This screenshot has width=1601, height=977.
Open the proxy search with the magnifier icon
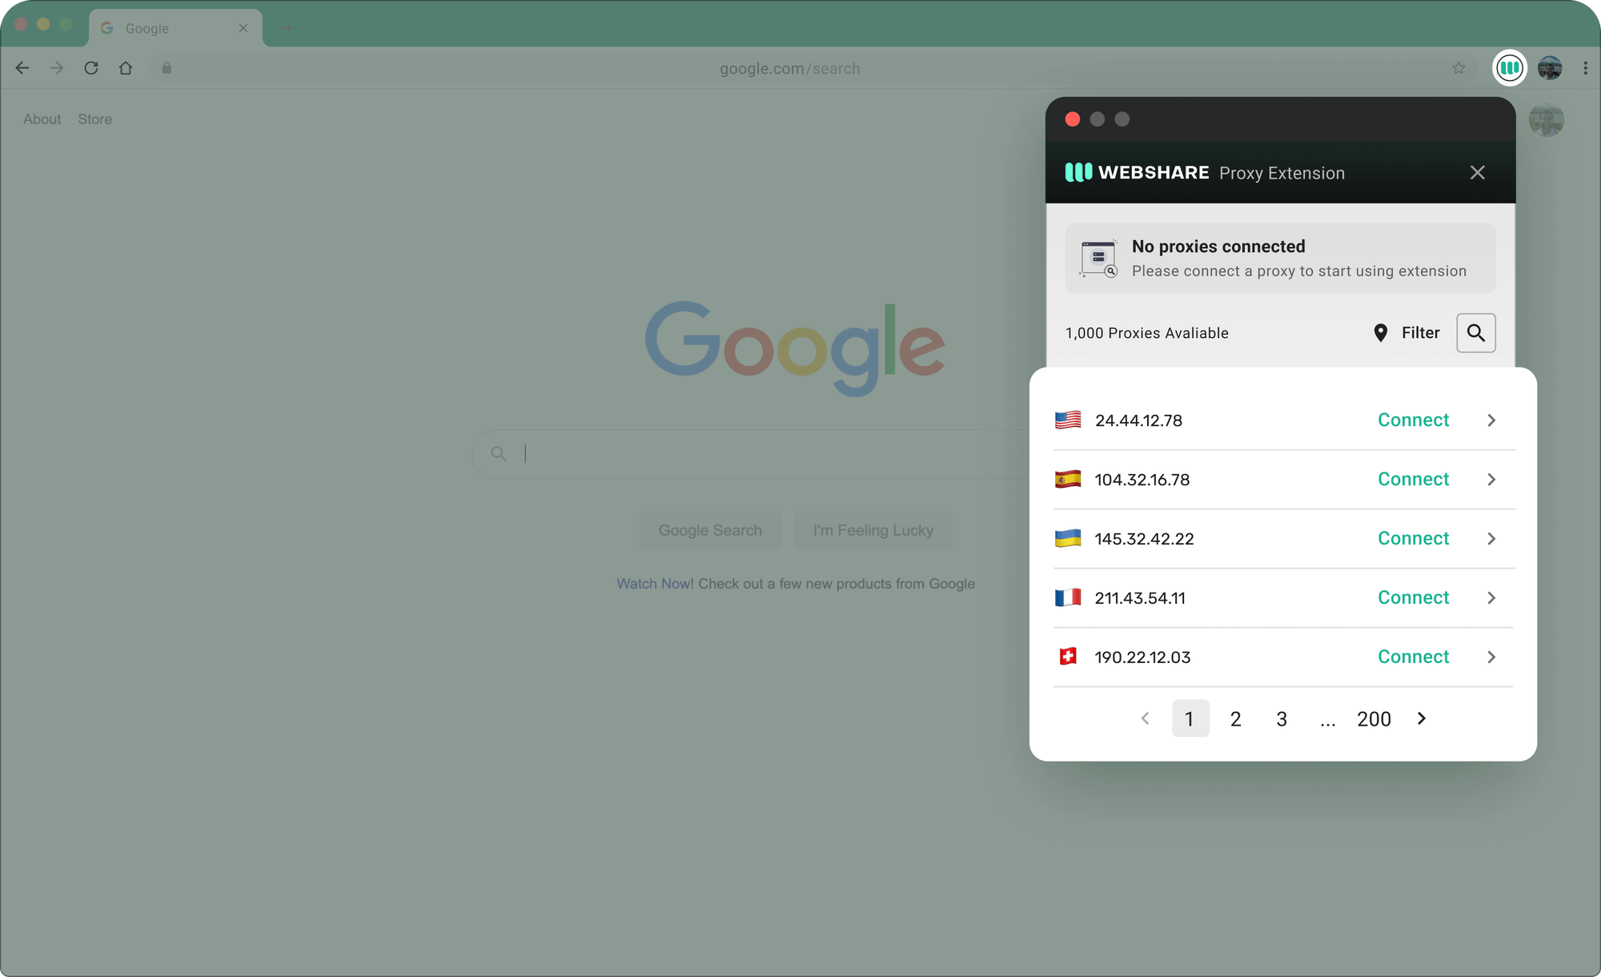(x=1475, y=332)
